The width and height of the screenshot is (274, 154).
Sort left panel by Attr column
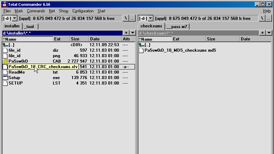[129, 39]
